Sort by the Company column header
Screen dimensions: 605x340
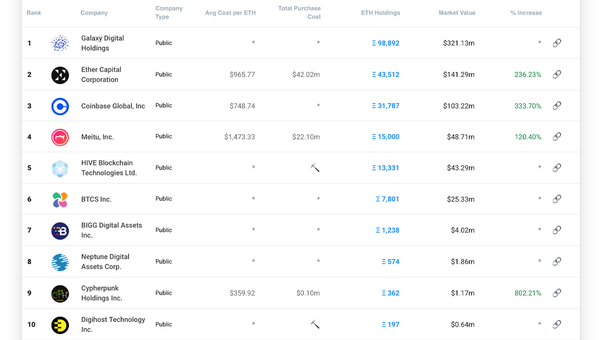coord(94,13)
